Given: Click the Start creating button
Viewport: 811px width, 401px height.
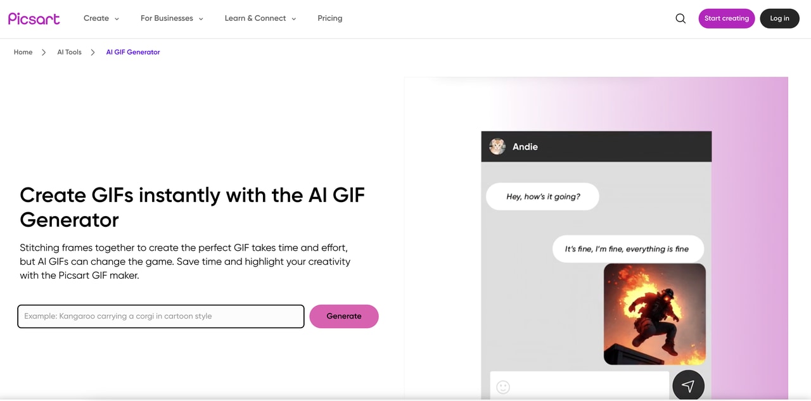Looking at the screenshot, I should click(x=726, y=18).
